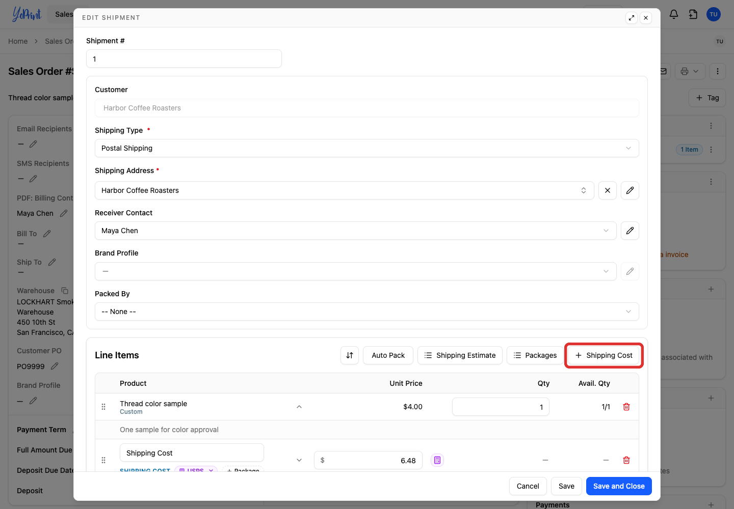
Task: Open the notifications bell icon
Action: coord(674,14)
